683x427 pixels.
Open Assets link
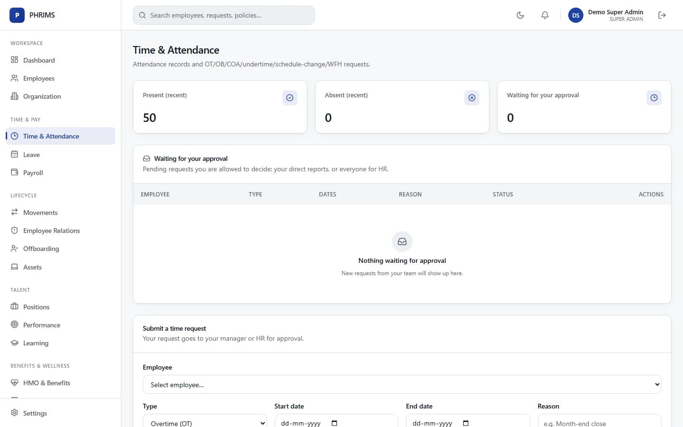[x=60, y=267]
